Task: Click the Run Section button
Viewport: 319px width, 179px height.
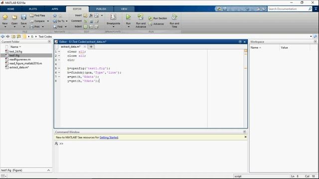Action: [x=158, y=18]
